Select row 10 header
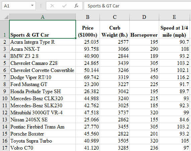Screen dimensions: 191x151 click(5, 99)
